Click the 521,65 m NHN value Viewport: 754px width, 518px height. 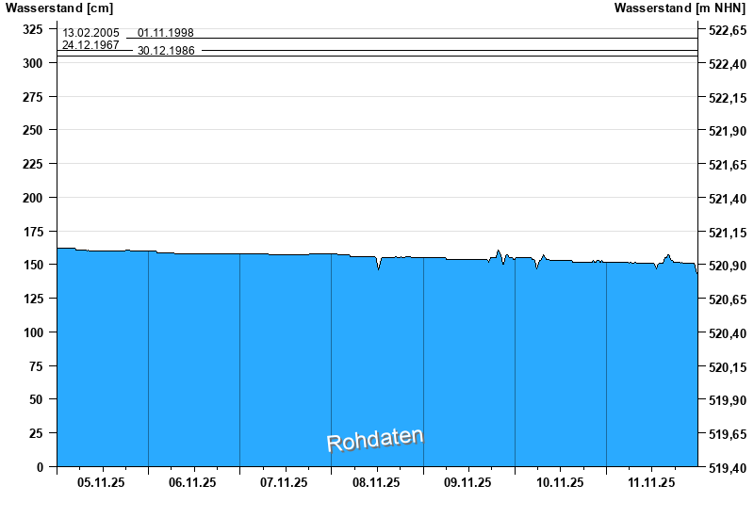(728, 165)
